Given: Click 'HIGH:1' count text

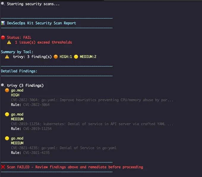Looking at the screenshot, I should pyautogui.click(x=66, y=57).
